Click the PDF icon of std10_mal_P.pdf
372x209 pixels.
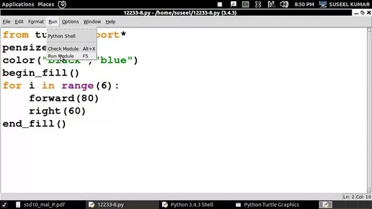click(18, 204)
